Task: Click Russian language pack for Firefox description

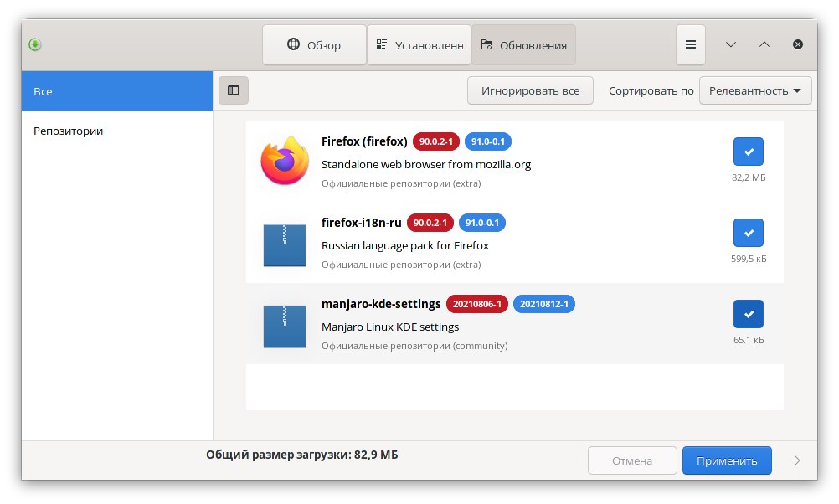Action: (x=405, y=245)
